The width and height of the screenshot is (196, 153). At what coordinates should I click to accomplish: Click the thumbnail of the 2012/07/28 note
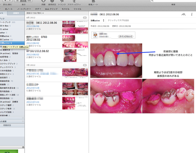(75, 89)
